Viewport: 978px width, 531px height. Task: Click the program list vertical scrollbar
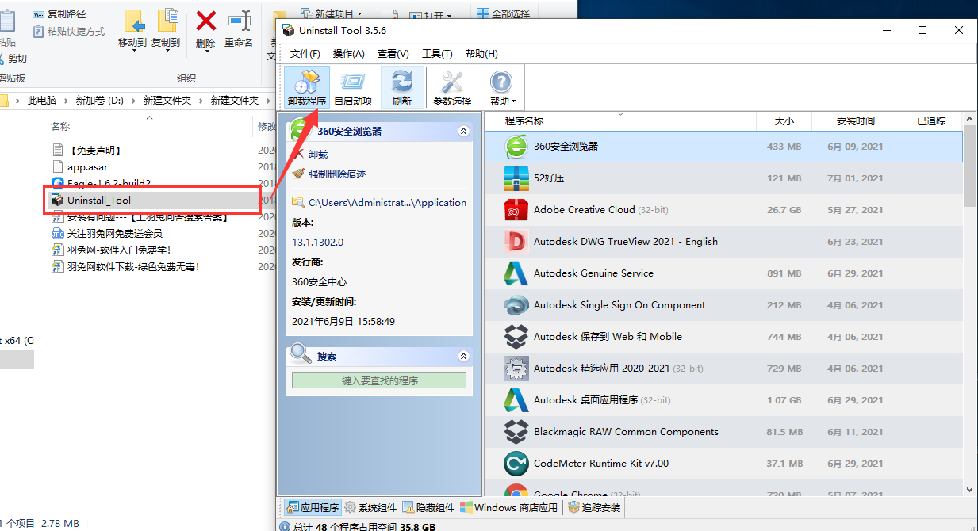click(970, 305)
